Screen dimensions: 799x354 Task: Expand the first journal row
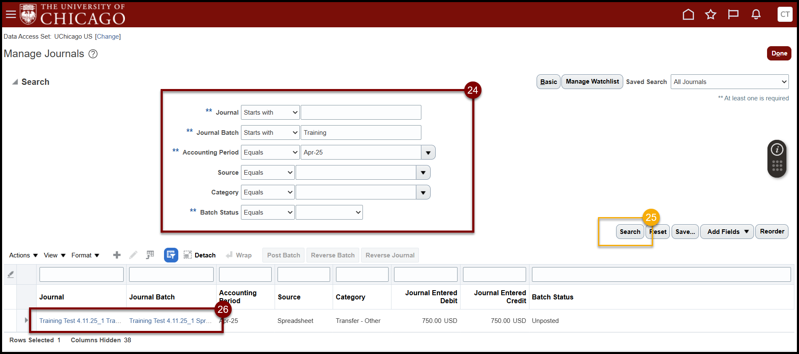pos(26,320)
